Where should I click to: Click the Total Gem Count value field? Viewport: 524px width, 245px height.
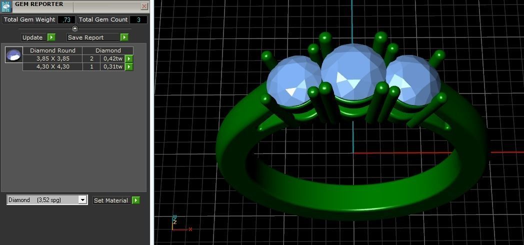138,19
